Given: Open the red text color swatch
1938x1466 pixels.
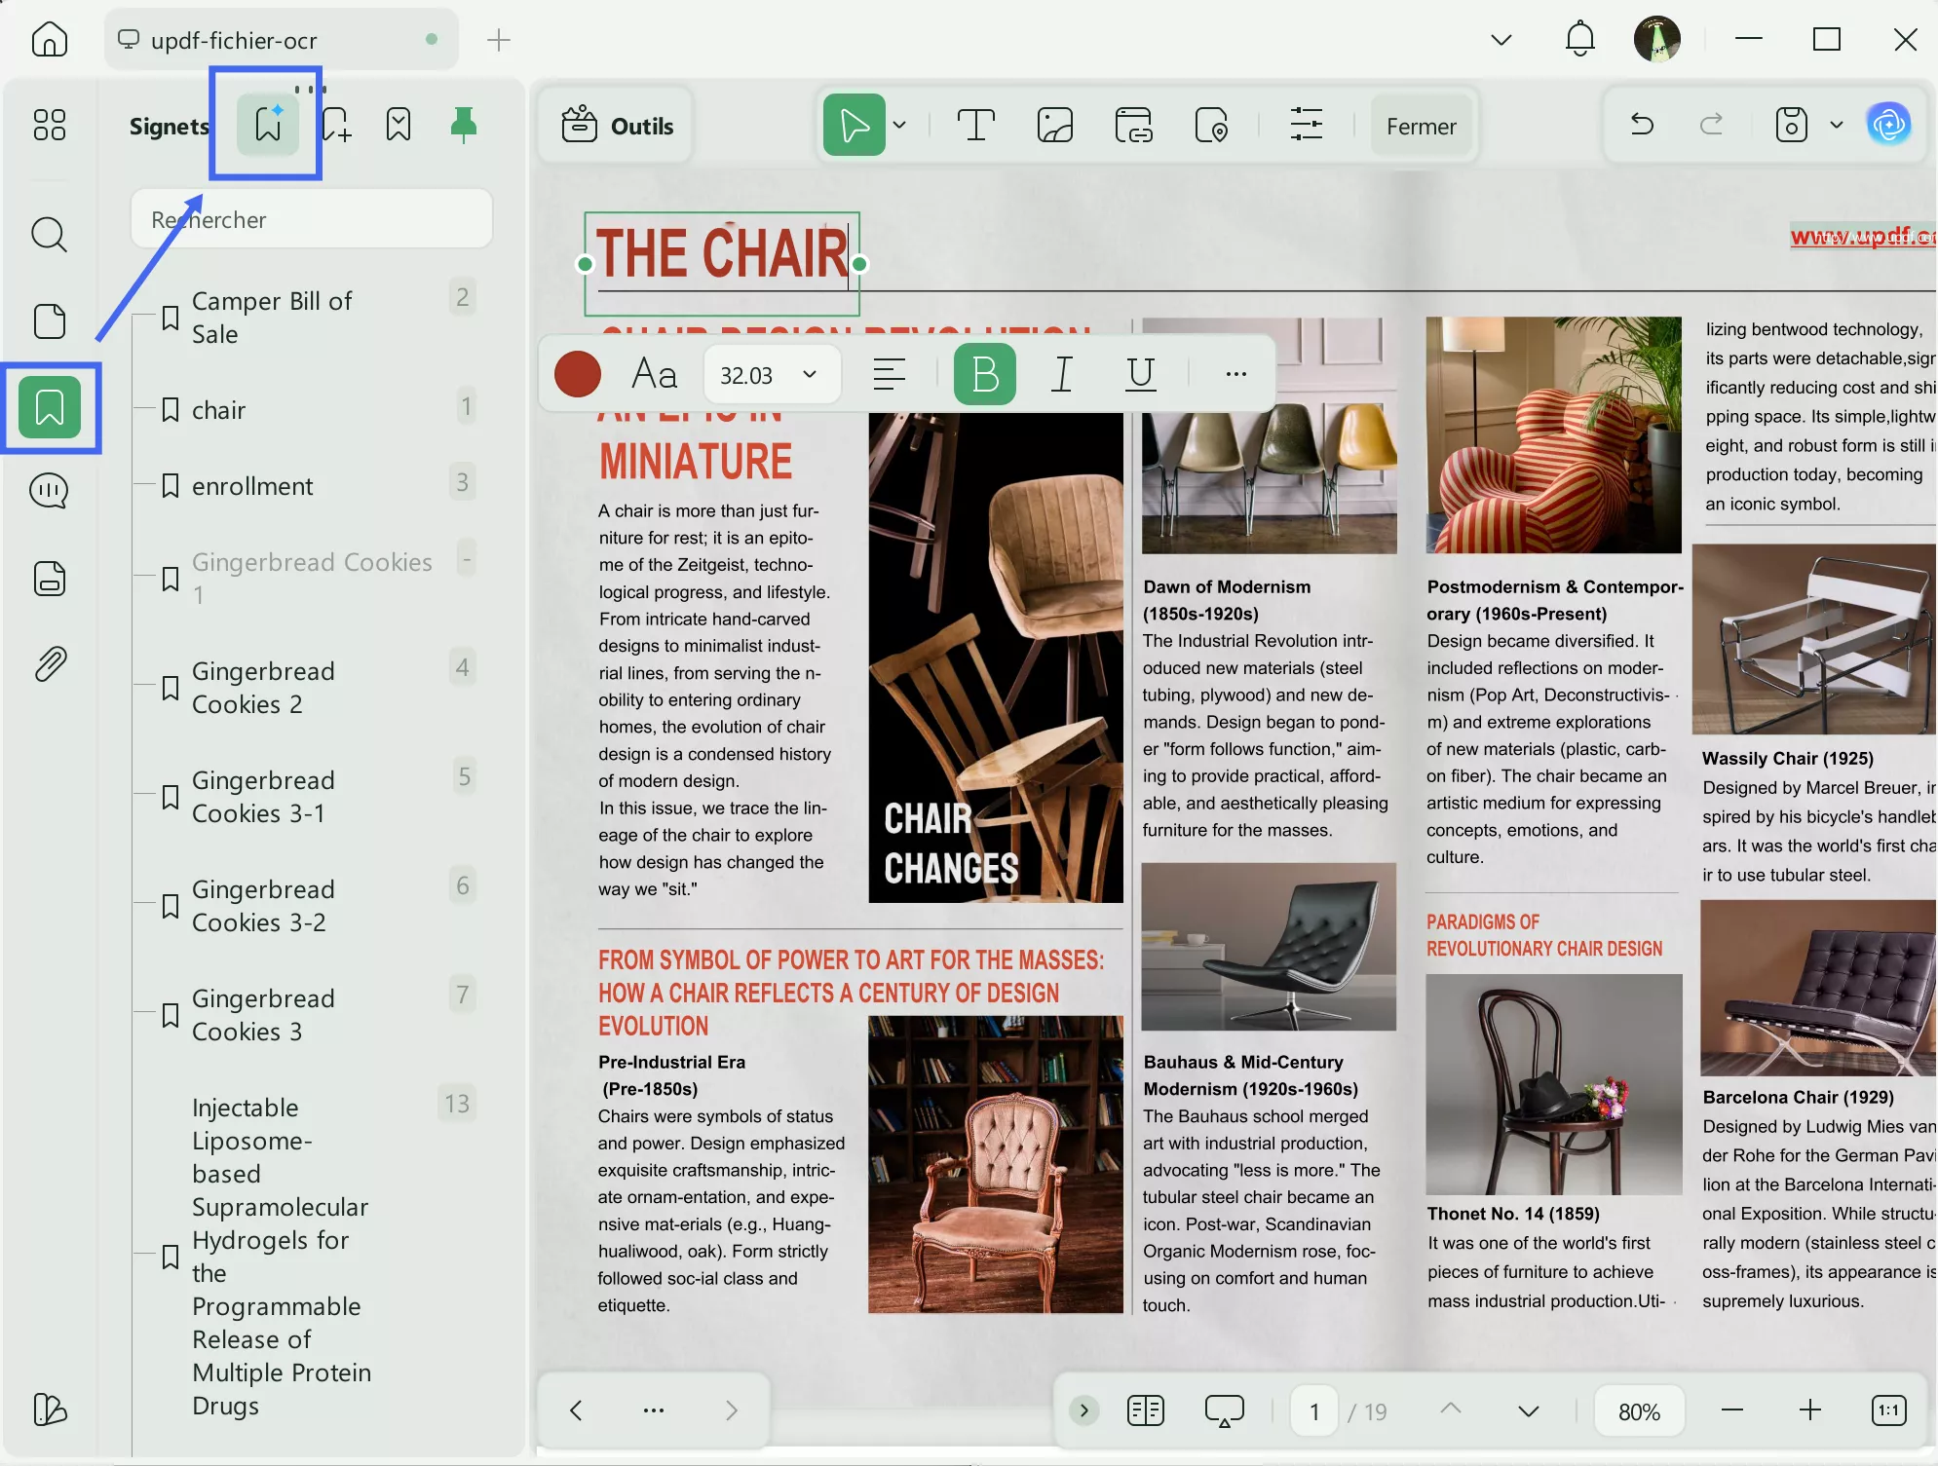Looking at the screenshot, I should tap(578, 374).
